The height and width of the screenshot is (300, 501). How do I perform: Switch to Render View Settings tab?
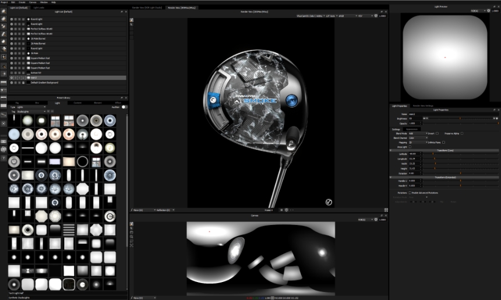coord(423,105)
